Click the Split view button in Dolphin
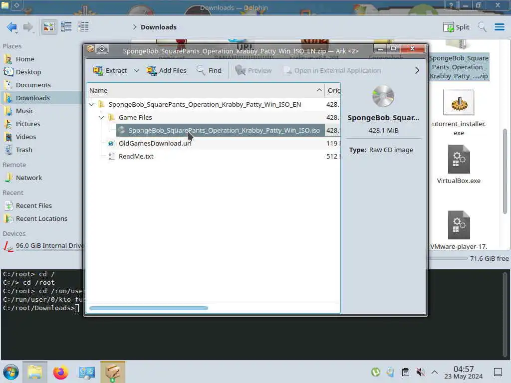511x383 pixels. pos(456,27)
